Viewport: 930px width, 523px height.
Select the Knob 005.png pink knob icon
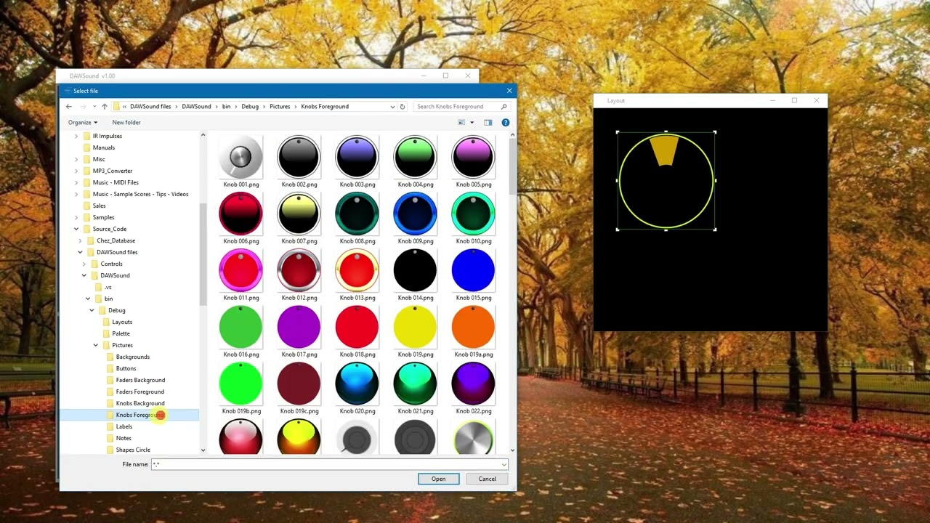tap(473, 157)
